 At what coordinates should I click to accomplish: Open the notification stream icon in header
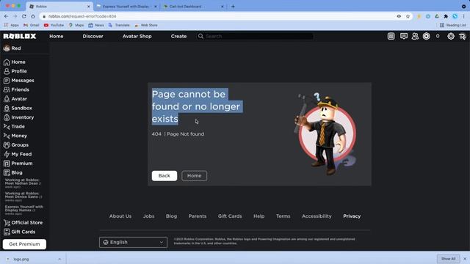[391, 36]
